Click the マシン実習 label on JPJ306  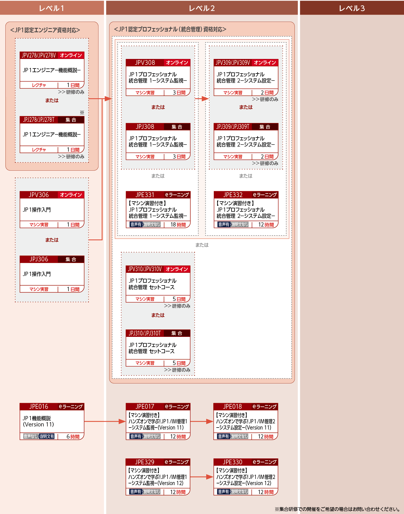coord(39,289)
